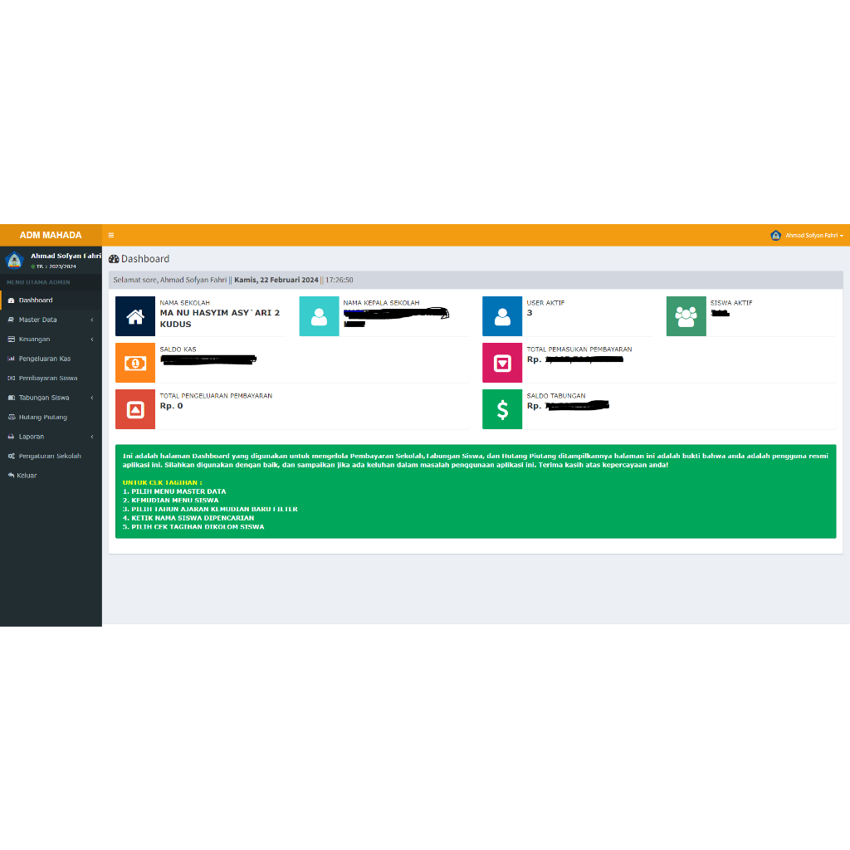Toggle the sidebar with the hamburger icon
The width and height of the screenshot is (850, 850).
(x=111, y=235)
